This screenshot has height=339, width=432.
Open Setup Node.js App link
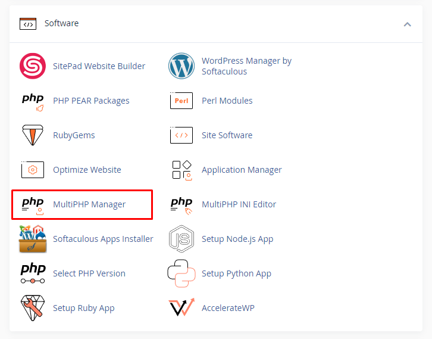coord(237,239)
